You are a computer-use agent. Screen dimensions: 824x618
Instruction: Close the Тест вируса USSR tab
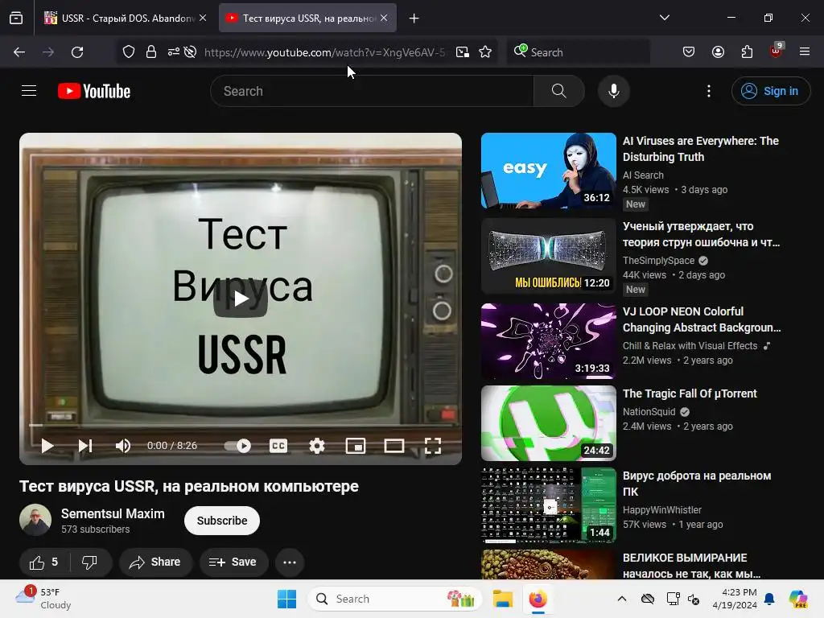(384, 18)
